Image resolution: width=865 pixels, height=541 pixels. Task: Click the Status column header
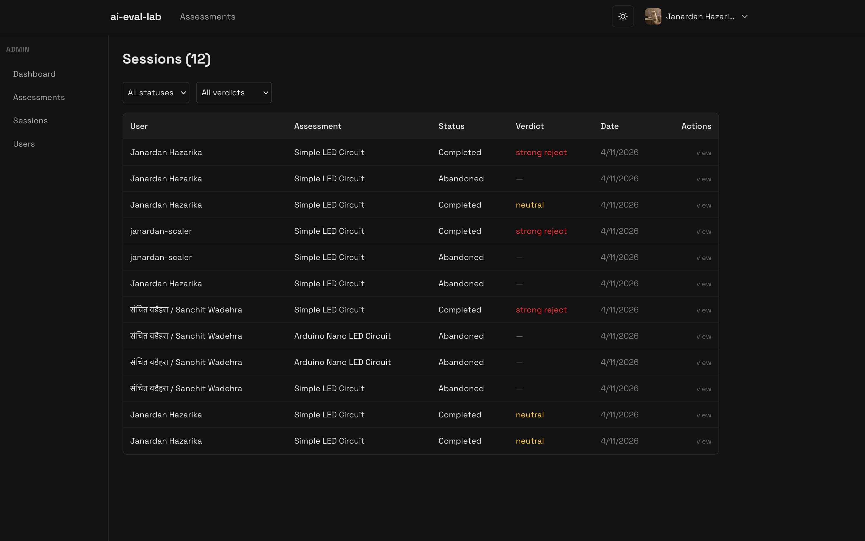pos(451,126)
